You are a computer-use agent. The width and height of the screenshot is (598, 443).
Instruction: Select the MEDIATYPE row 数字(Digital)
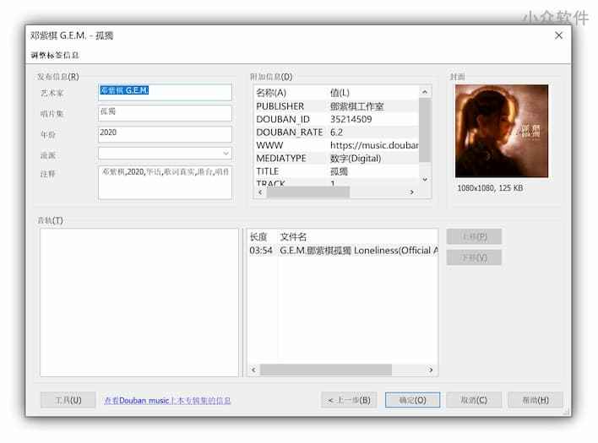pyautogui.click(x=337, y=158)
